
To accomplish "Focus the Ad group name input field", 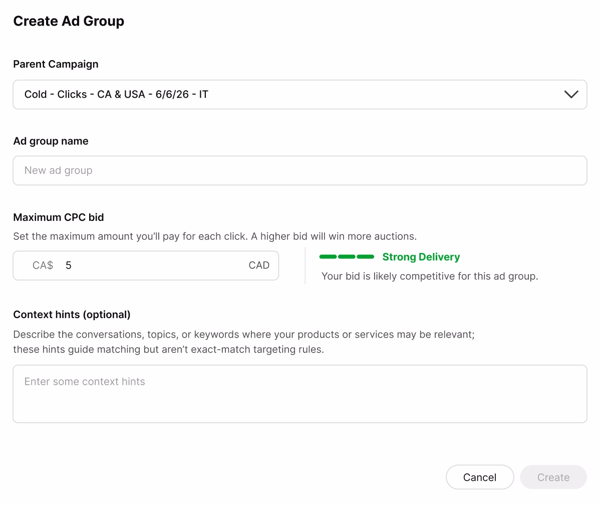I will pos(299,170).
